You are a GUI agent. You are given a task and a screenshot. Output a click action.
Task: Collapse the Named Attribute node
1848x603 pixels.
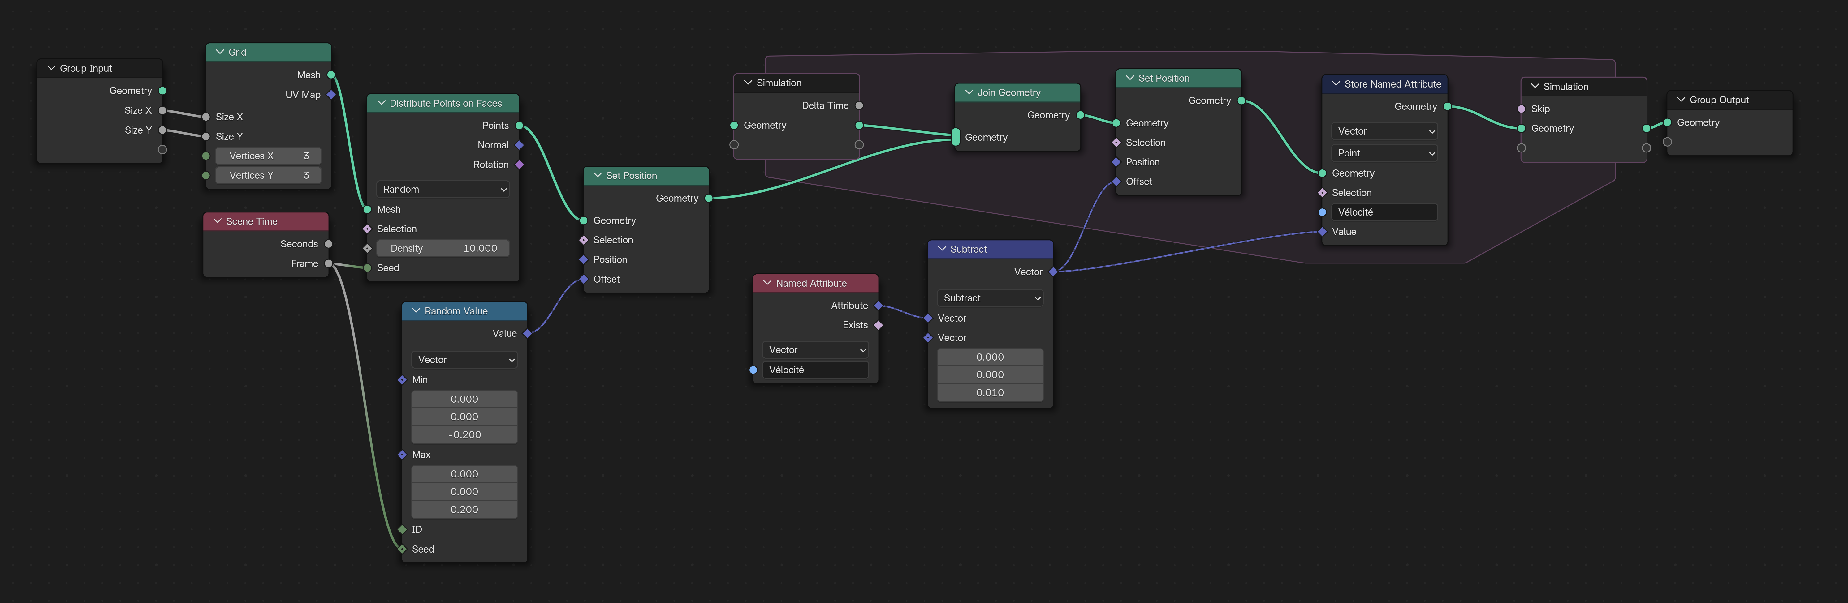768,283
